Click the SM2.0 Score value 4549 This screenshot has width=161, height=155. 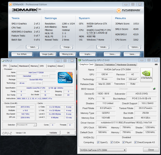pyautogui.click(x=136, y=29)
